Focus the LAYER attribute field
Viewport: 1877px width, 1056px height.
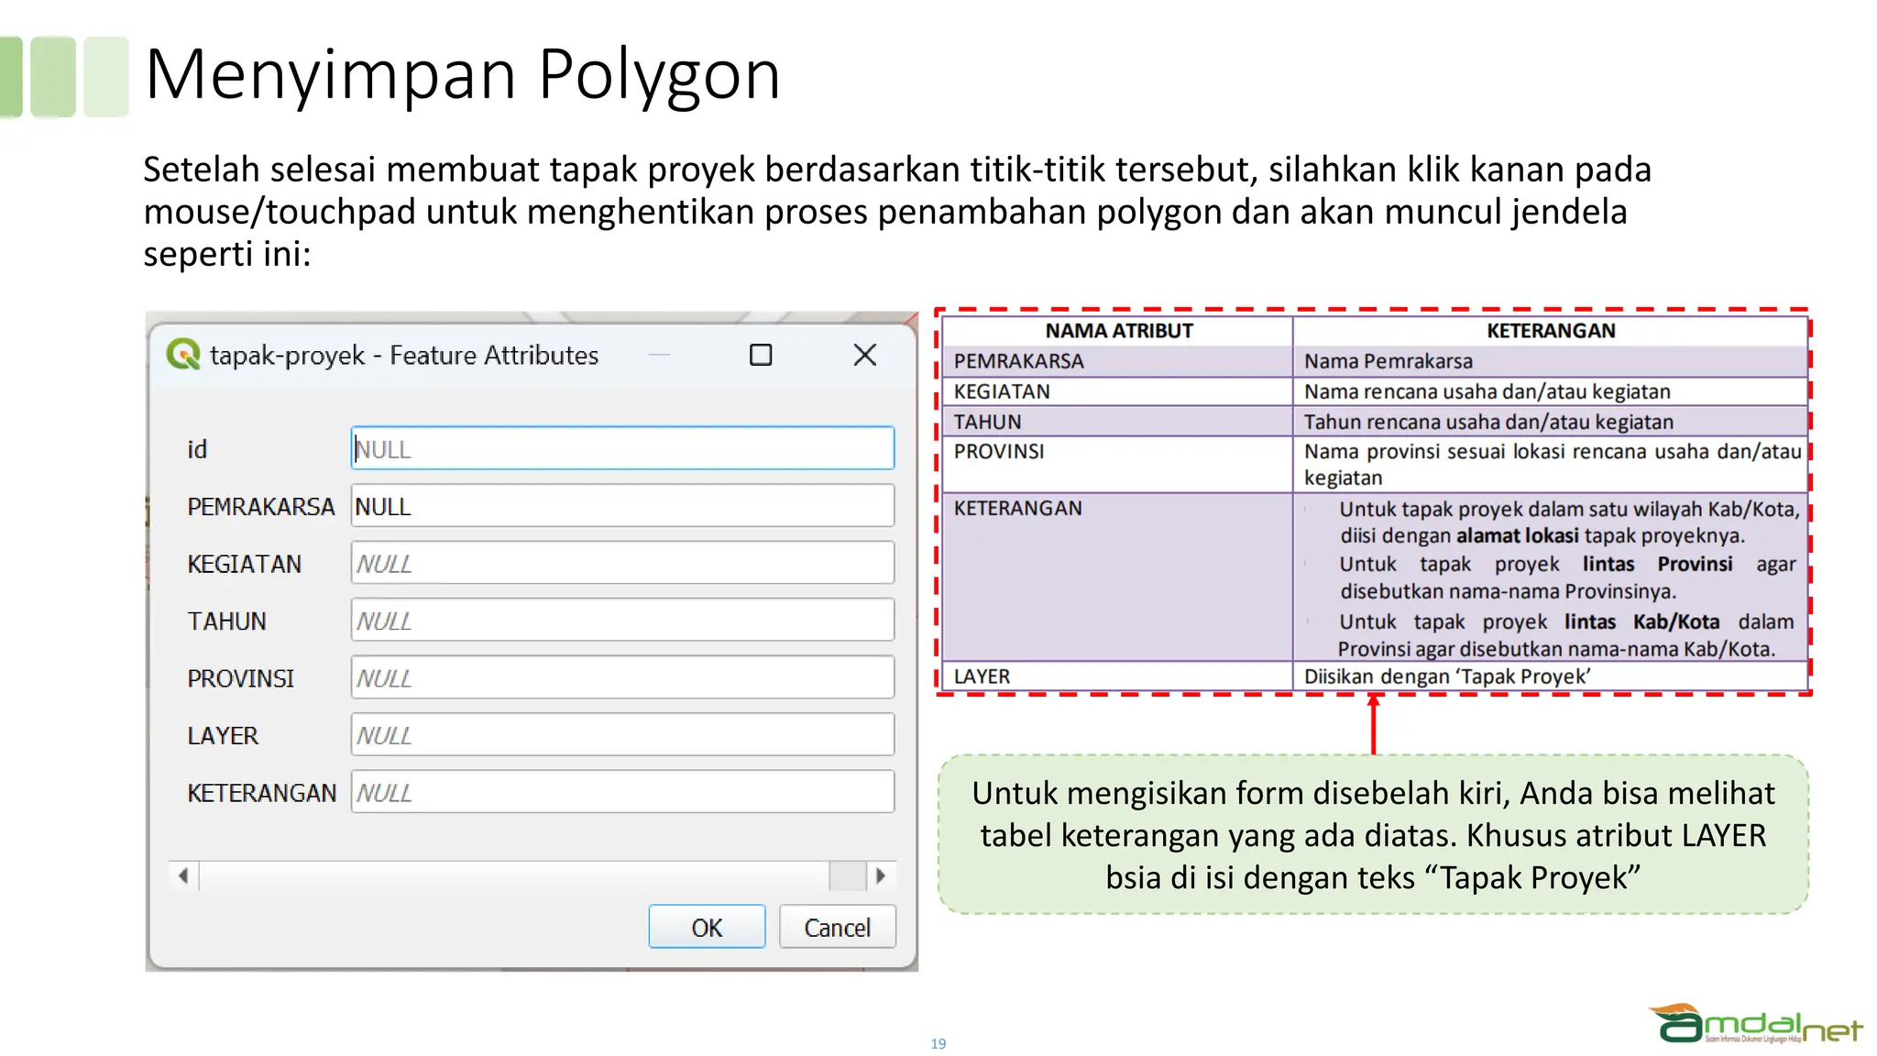click(621, 735)
